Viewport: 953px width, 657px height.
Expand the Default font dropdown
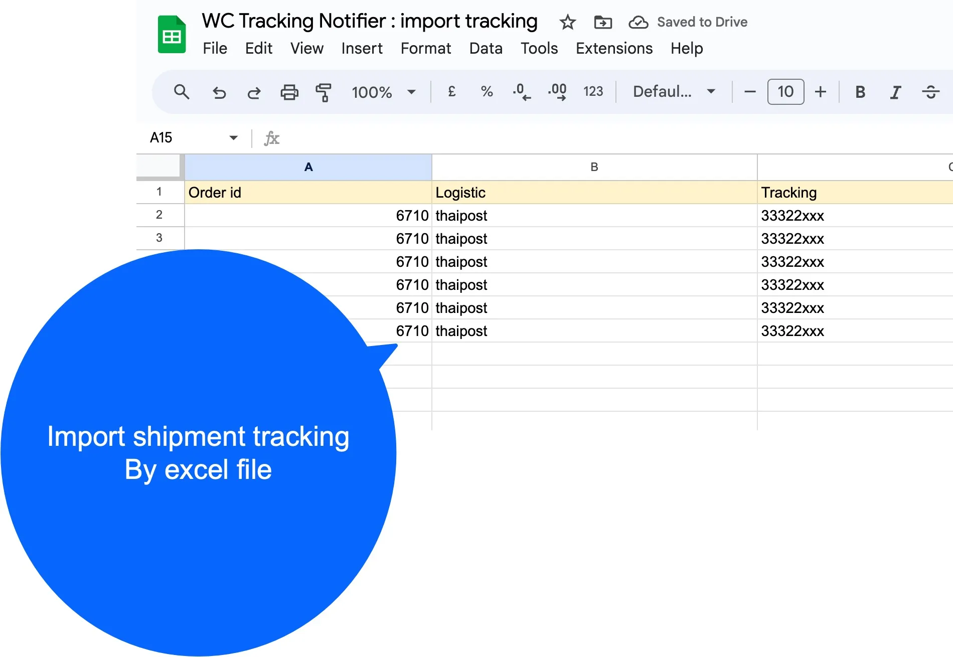(674, 92)
